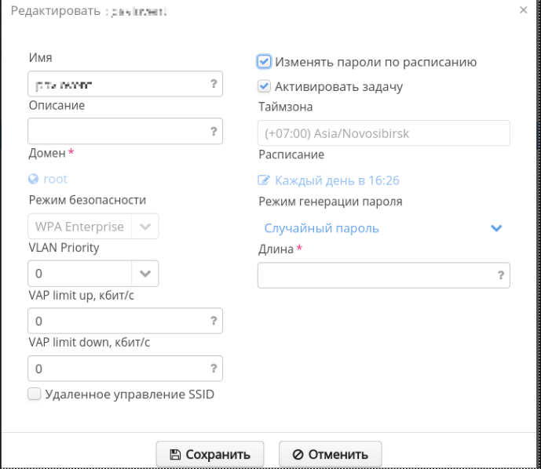Uncheck Активировать задачу checkbox
This screenshot has width=541, height=469.
pyautogui.click(x=265, y=86)
